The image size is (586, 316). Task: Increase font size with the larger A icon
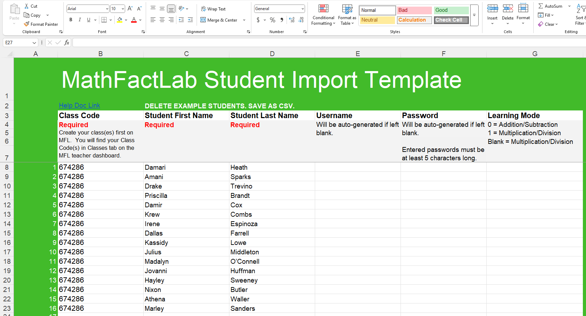(x=130, y=9)
